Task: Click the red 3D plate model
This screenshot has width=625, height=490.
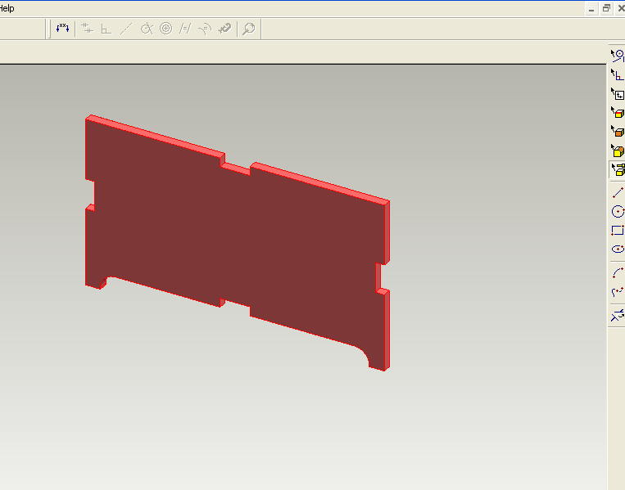Action: pos(238,243)
